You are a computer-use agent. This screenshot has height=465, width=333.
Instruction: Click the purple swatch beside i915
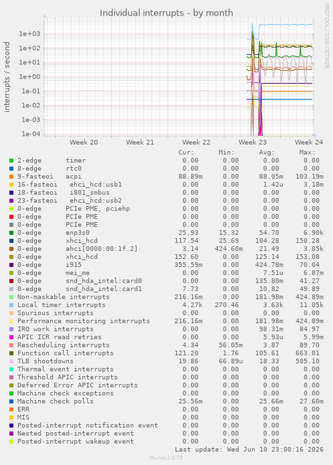click(11, 265)
